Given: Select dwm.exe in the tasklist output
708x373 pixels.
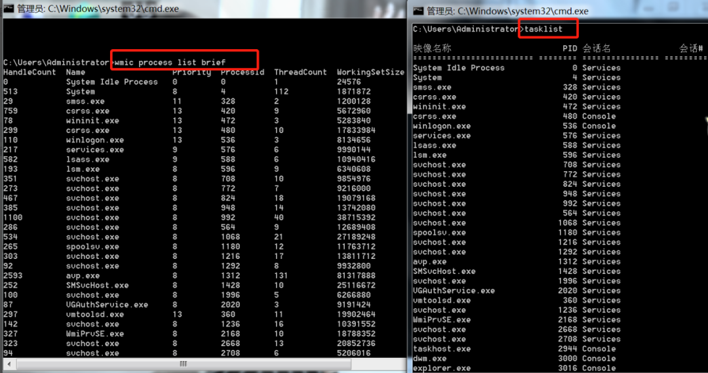Looking at the screenshot, I should (429, 359).
